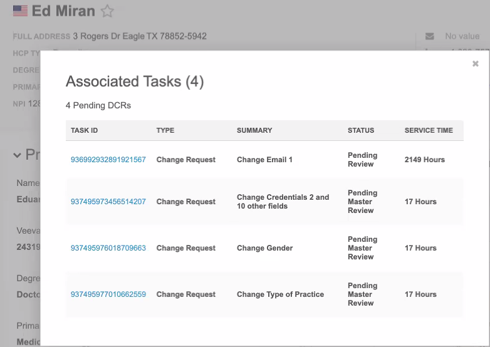Sort by the Type column header
The width and height of the screenshot is (490, 347).
click(165, 130)
